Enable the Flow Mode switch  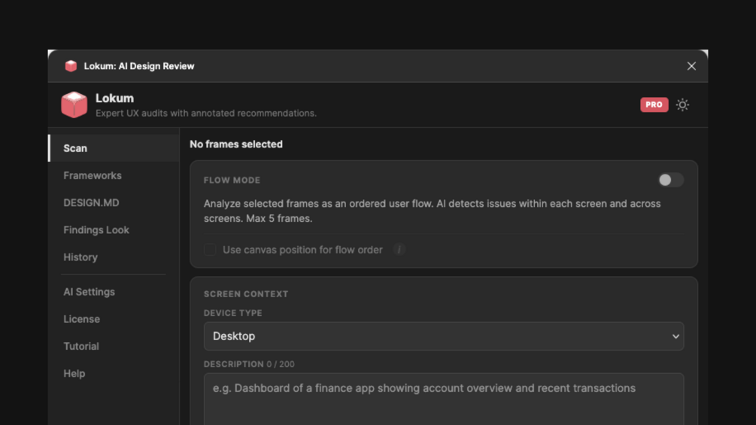tap(670, 180)
